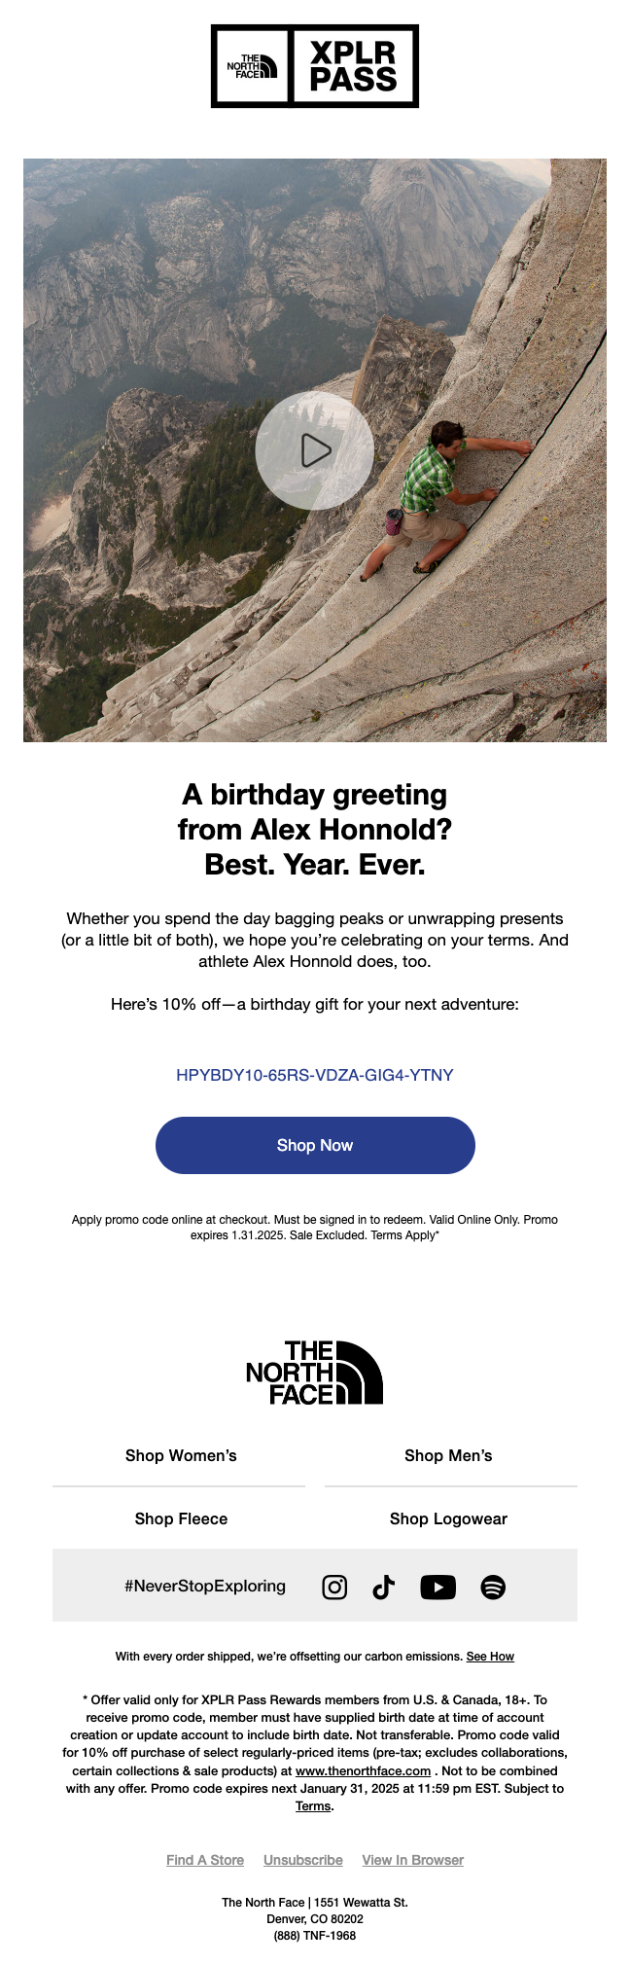Open View In Browser link
This screenshot has height=1964, width=630.
click(x=412, y=1860)
